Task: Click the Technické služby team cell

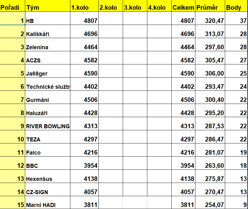Action: [47, 87]
